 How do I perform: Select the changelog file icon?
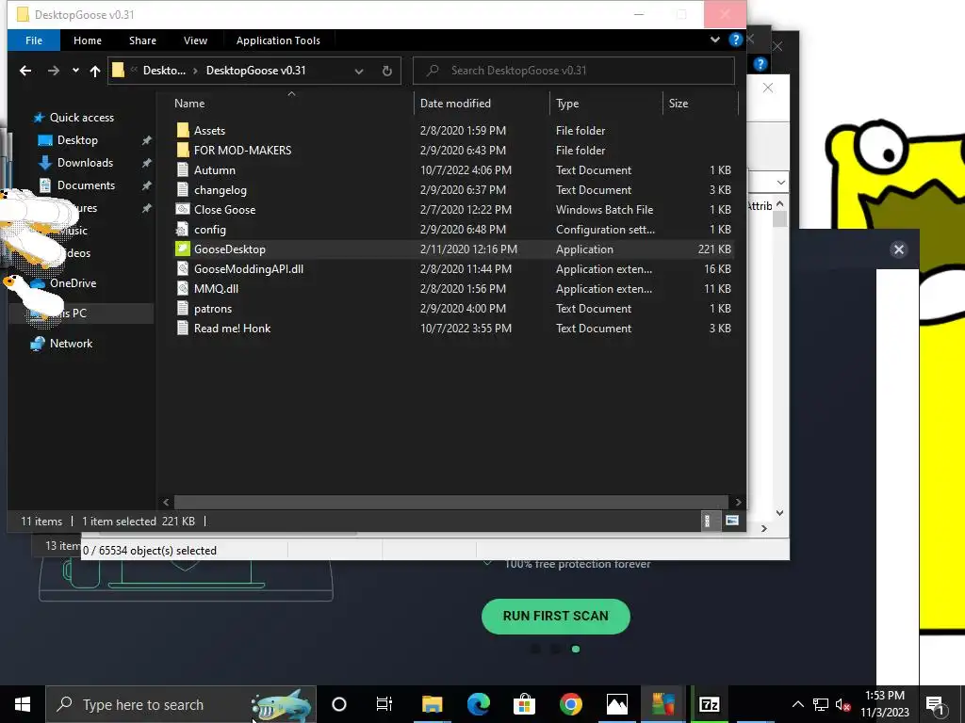click(x=183, y=190)
